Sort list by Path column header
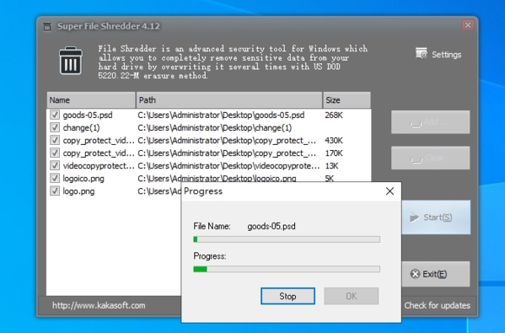505x333 pixels. coord(229,100)
